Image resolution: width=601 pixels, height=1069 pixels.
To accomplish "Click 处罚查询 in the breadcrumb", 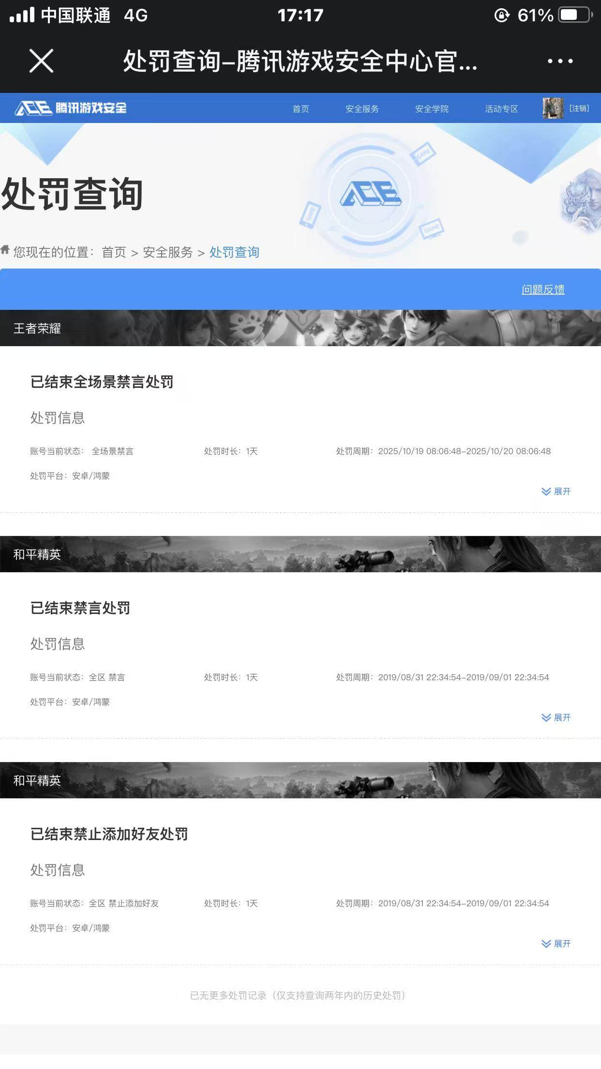I will click(x=234, y=252).
